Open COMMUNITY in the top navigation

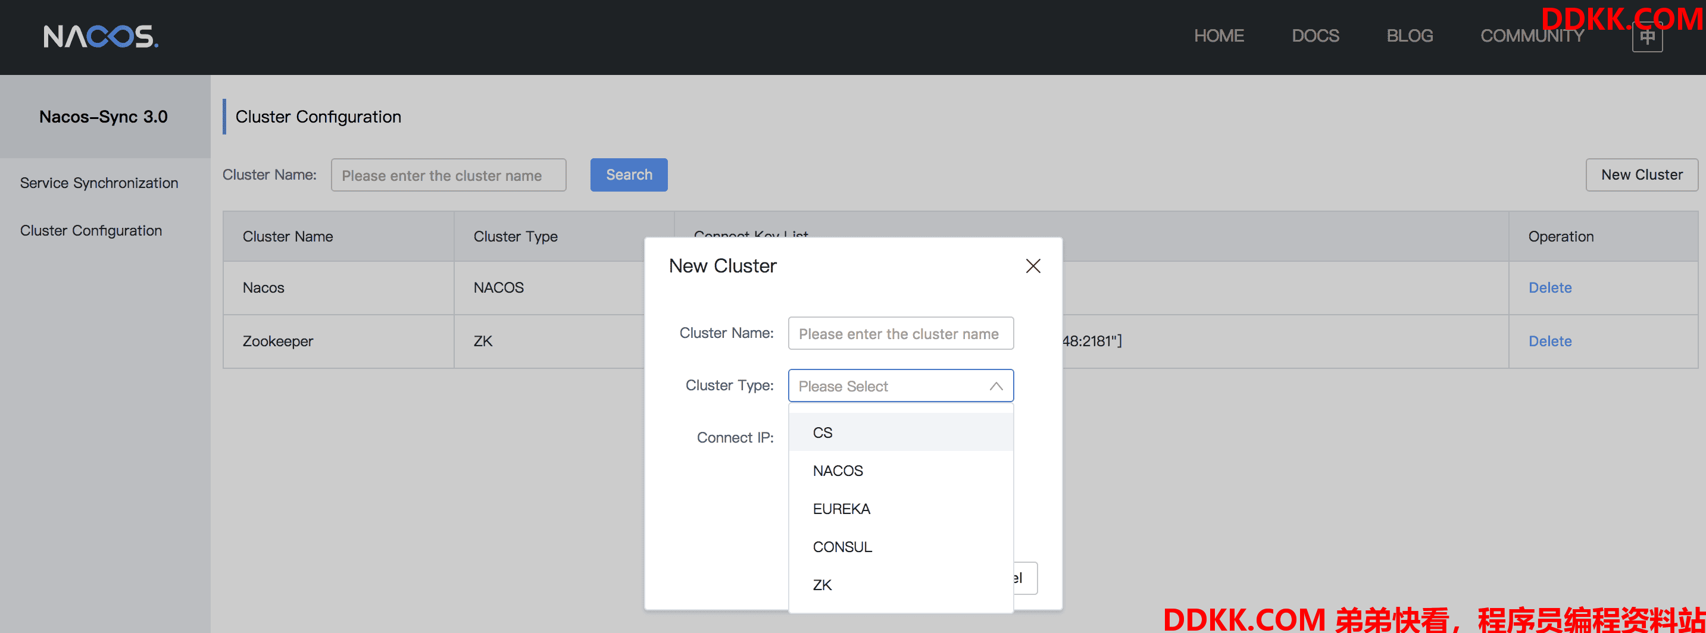click(x=1532, y=36)
